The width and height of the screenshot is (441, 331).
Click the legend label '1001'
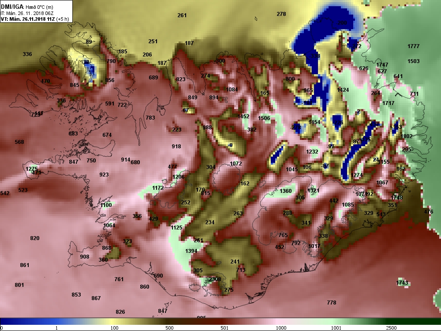pyautogui.click(x=336, y=328)
